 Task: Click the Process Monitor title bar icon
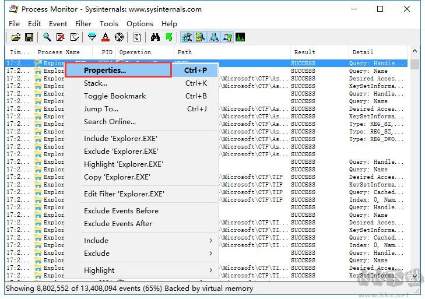point(13,9)
